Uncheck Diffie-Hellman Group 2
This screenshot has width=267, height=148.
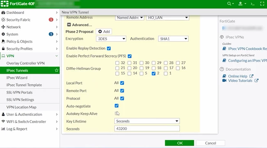tap(153, 74)
